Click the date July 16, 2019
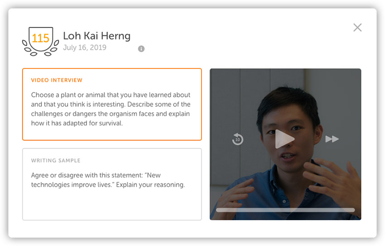The height and width of the screenshot is (246, 385). coord(85,48)
